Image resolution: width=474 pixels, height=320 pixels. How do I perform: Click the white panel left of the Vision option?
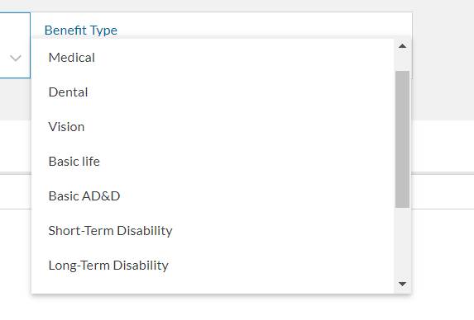point(15,146)
